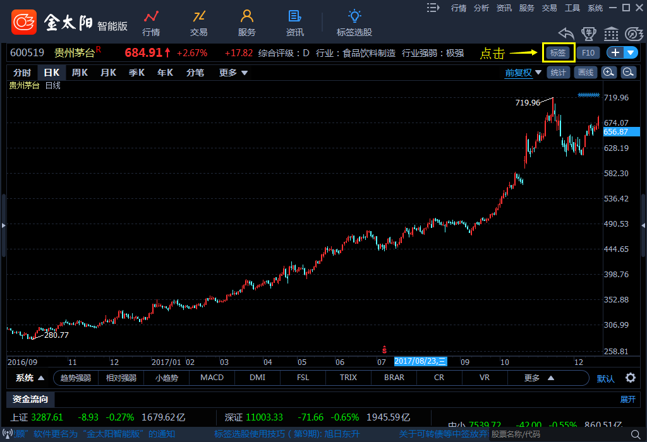Open the dropdown arrow beside the plus button
This screenshot has height=442, width=647.
pyautogui.click(x=631, y=53)
